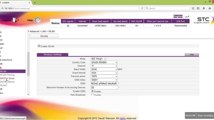Open the Transmit power dropdown
The height and width of the screenshot is (120, 214).
(104, 76)
